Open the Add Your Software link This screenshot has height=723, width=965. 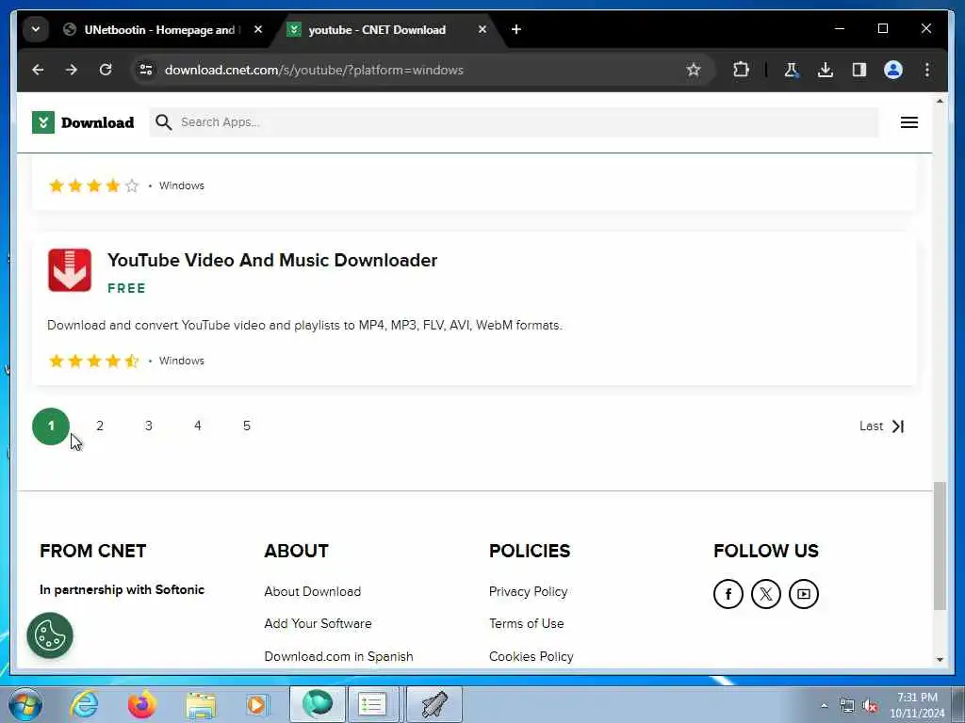pos(319,623)
